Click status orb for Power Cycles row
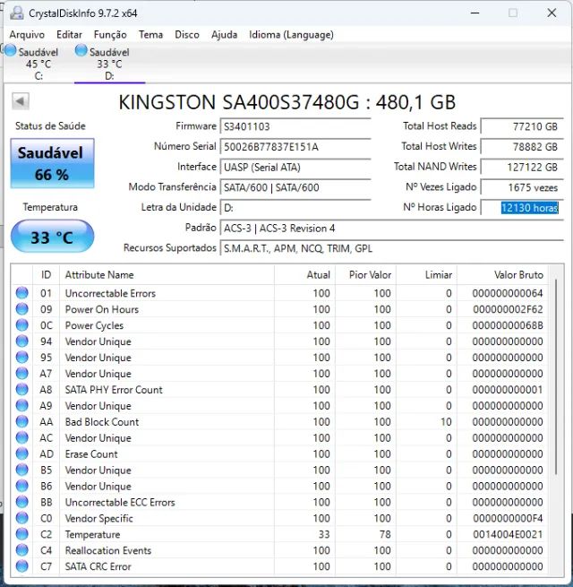This screenshot has height=587, width=573. [22, 325]
